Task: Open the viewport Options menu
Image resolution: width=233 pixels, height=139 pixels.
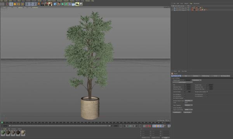Action: (x=20, y=7)
